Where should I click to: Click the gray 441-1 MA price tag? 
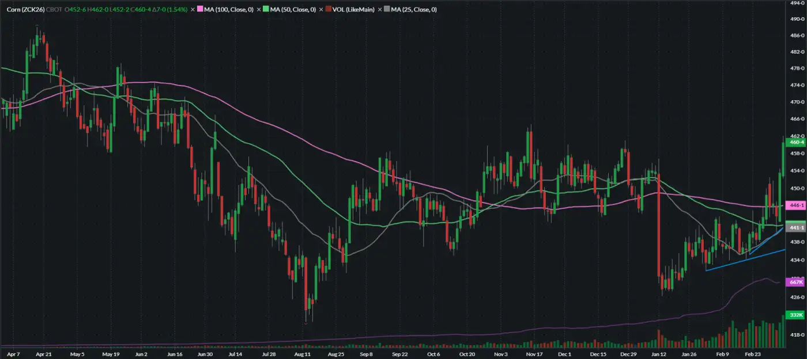tap(796, 228)
